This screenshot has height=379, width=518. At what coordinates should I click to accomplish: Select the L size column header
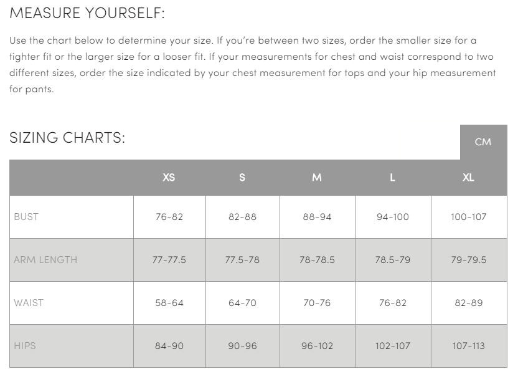coord(392,178)
